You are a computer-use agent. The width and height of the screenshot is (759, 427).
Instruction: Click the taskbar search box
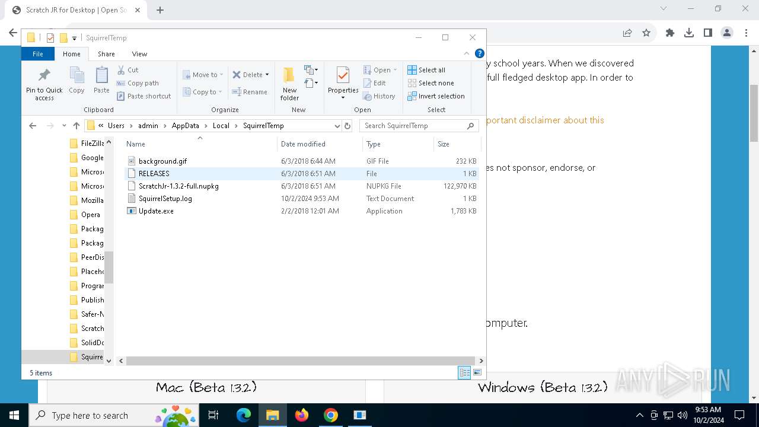coord(114,415)
